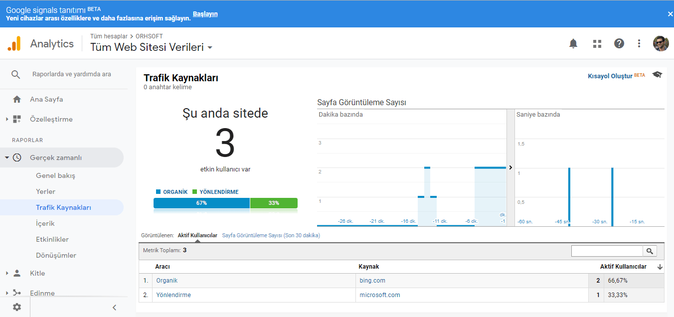Viewport: 674px width, 317px height.
Task: Open the notifications bell icon
Action: (573, 43)
